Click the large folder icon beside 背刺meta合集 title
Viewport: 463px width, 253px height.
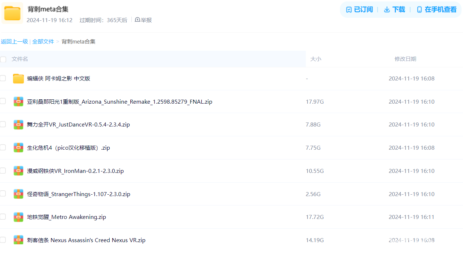[12, 13]
